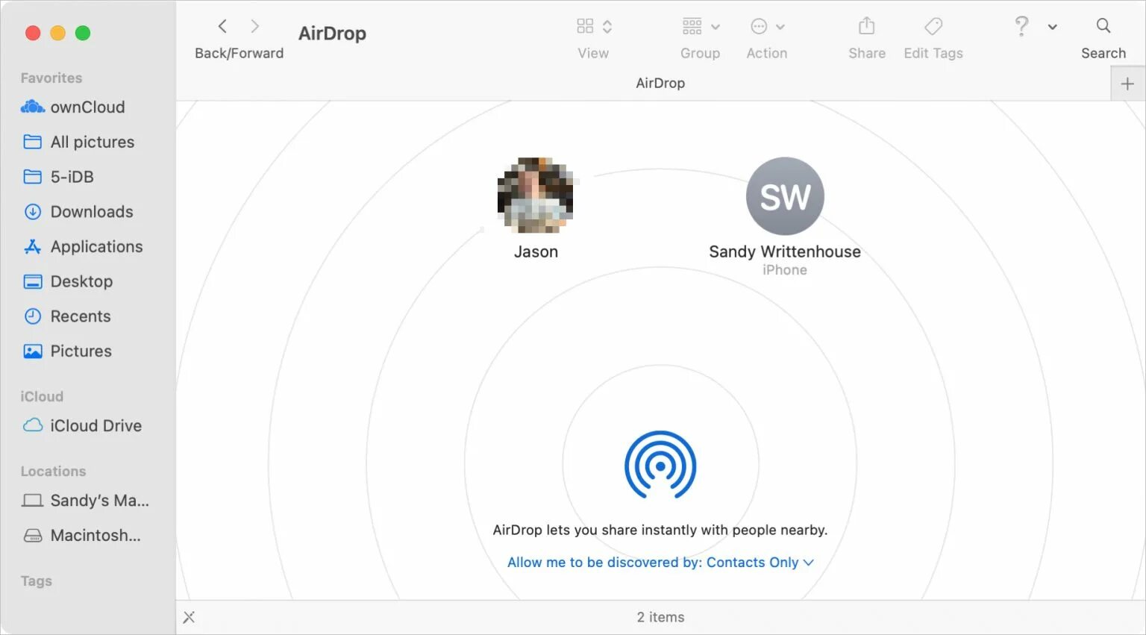Select Sandy Writtenhouse iPhone avatar
1146x635 pixels.
pos(785,195)
